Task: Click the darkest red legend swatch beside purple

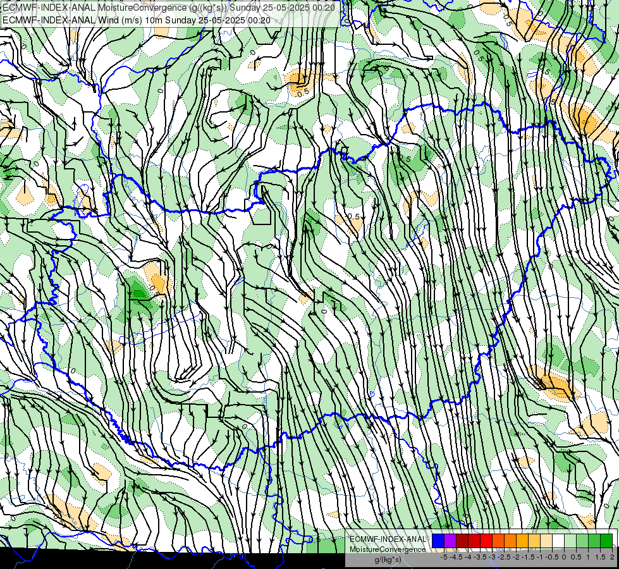Action: point(462,541)
